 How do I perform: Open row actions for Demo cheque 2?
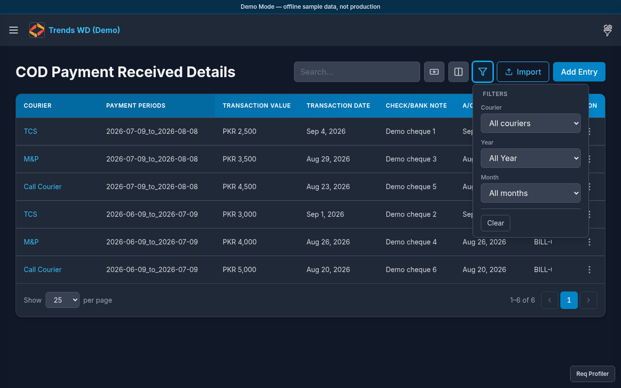click(589, 214)
